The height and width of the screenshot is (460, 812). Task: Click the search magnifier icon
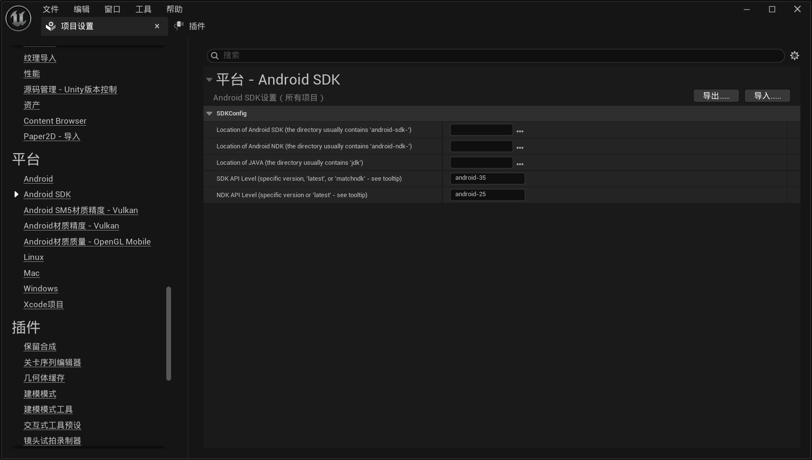tap(215, 56)
